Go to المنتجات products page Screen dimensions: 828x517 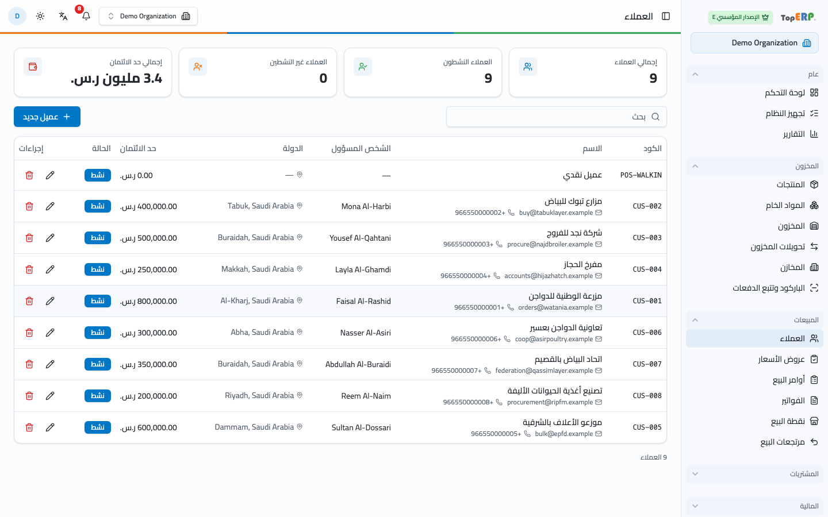[754, 184]
